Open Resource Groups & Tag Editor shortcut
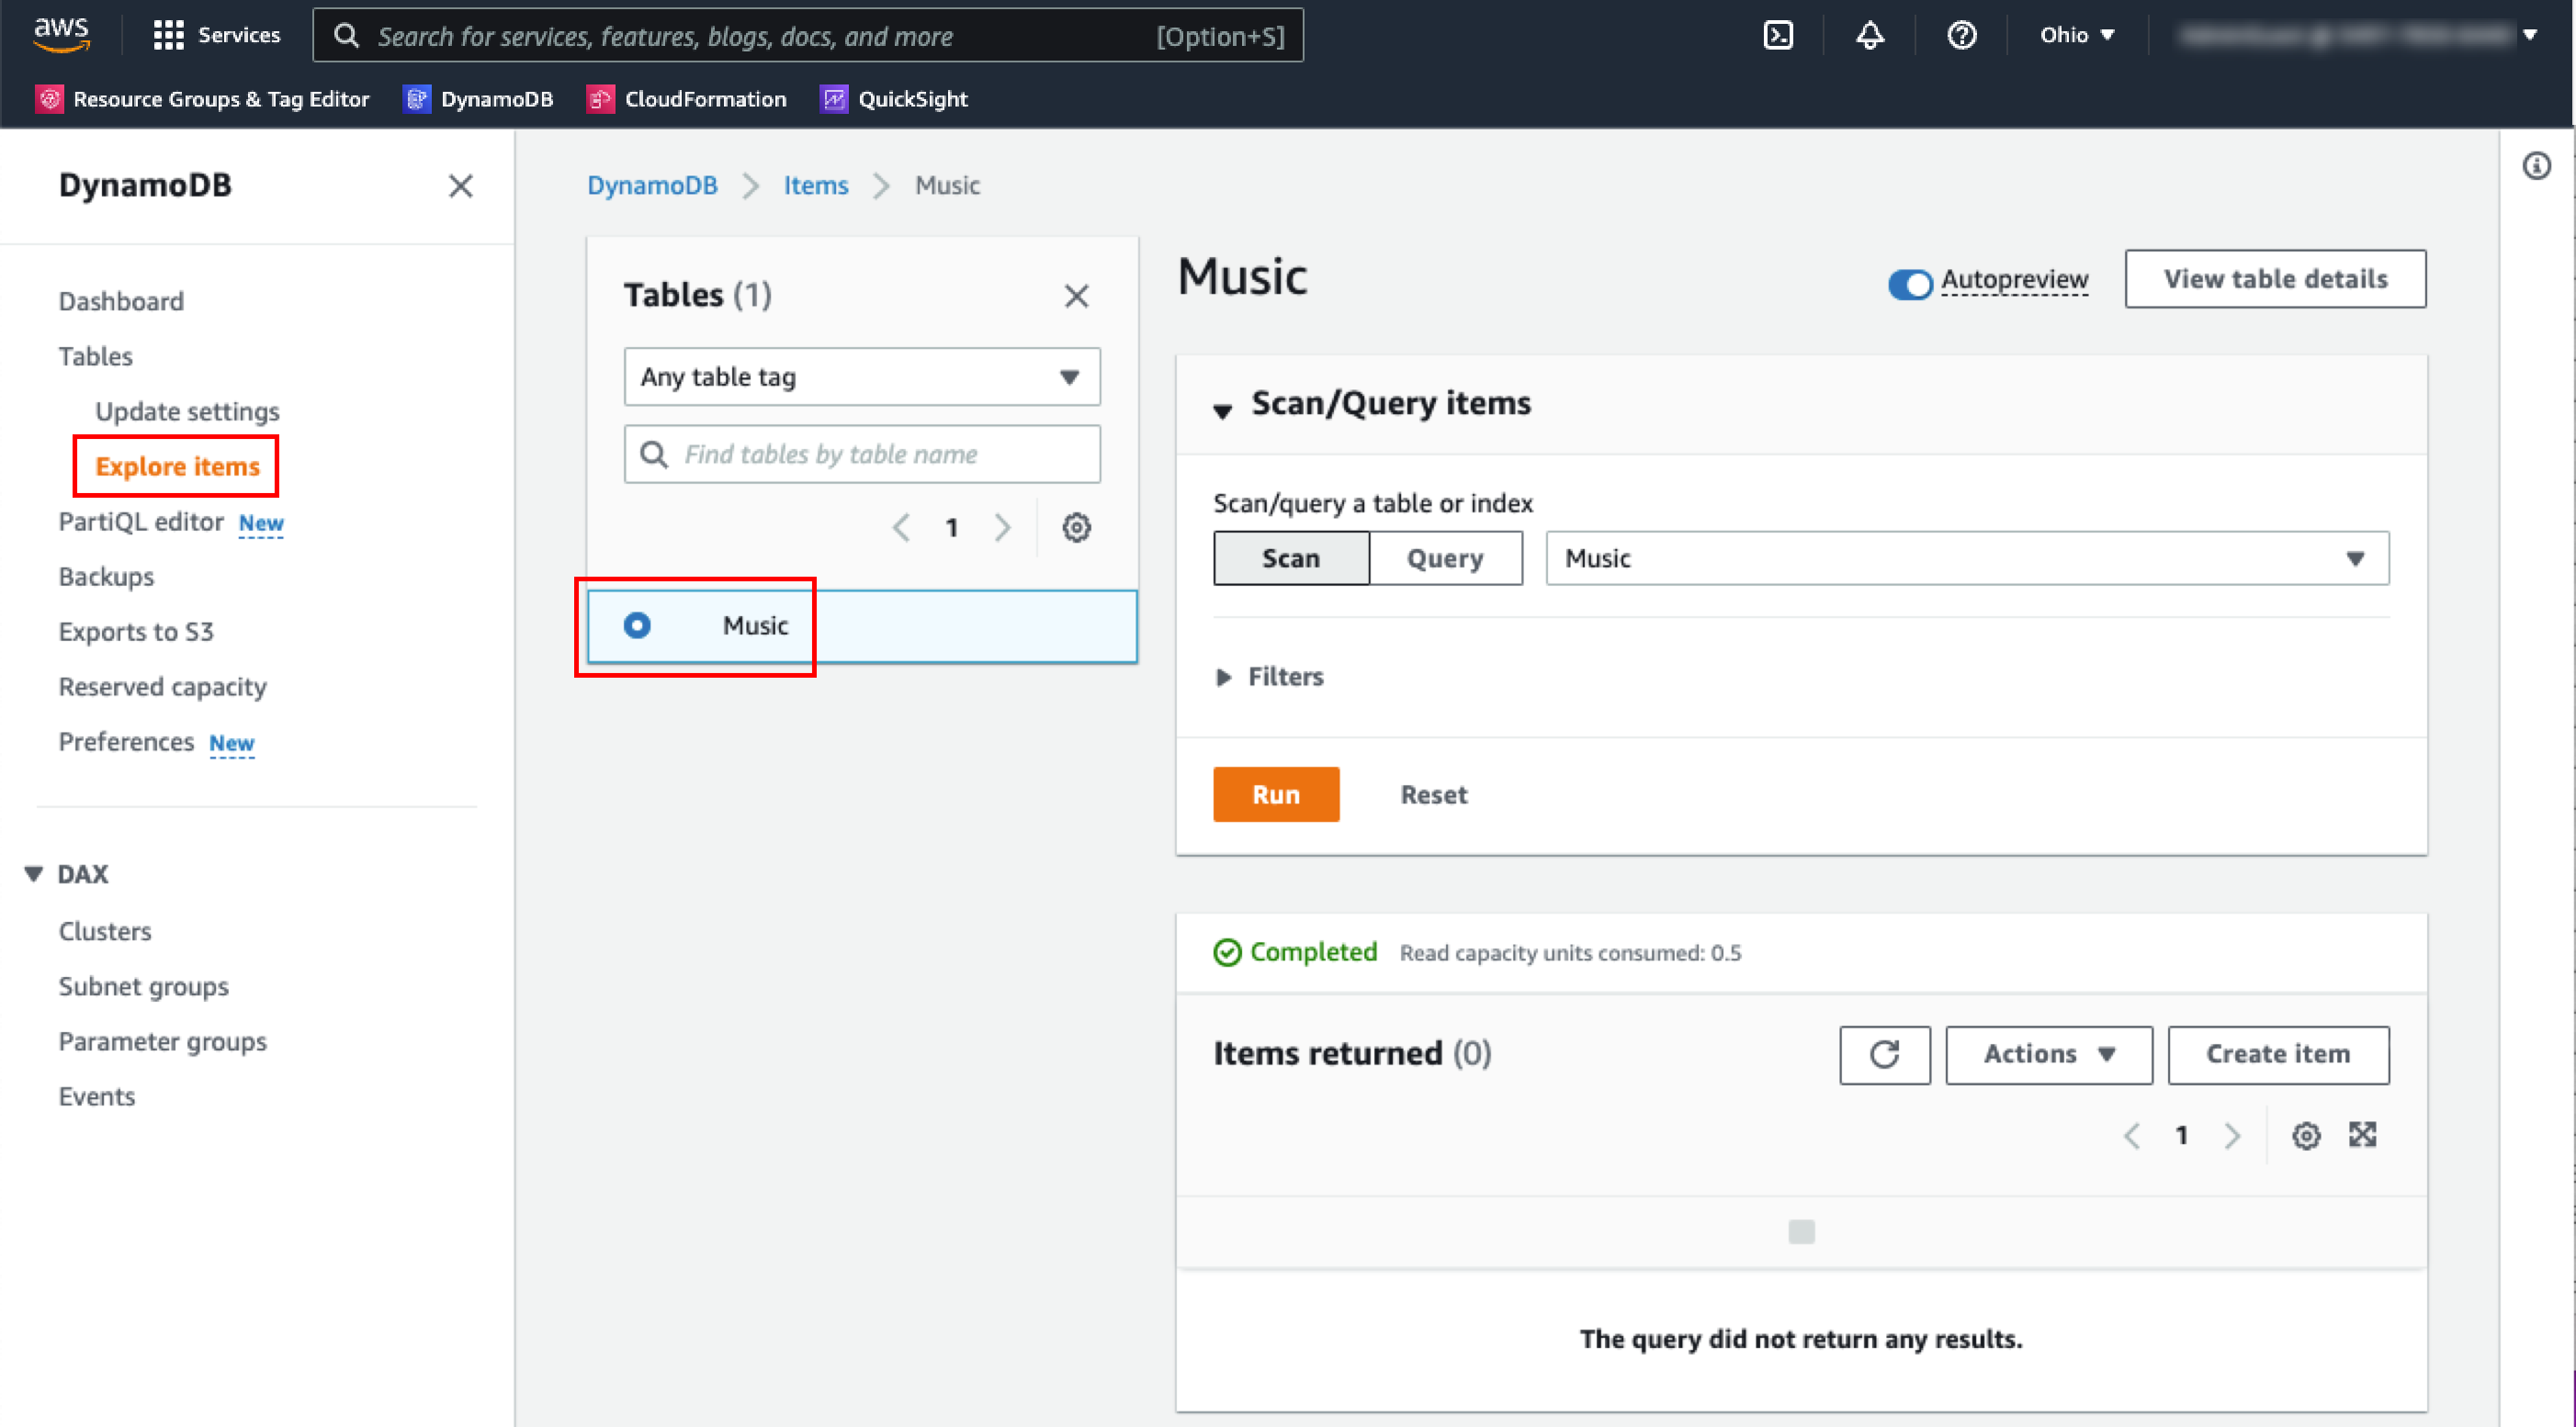The height and width of the screenshot is (1427, 2576). click(202, 99)
